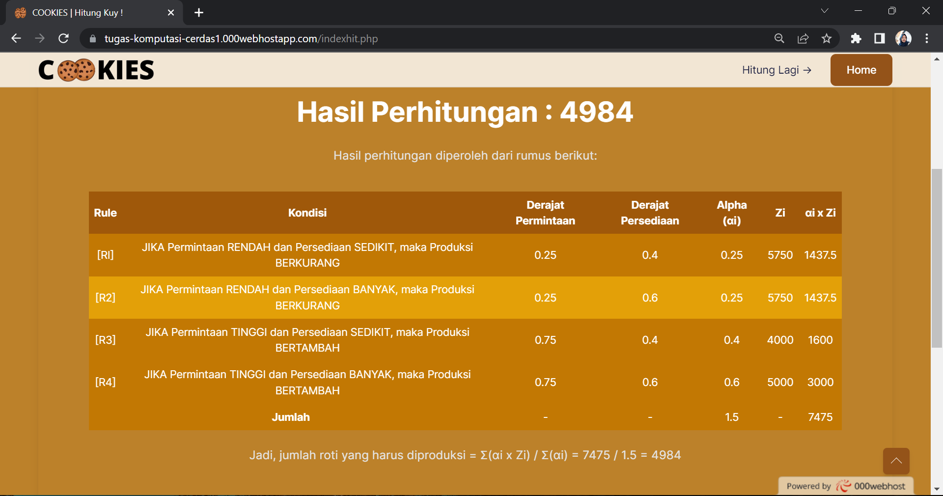Click the Jumlah row label
The image size is (943, 496).
click(291, 417)
